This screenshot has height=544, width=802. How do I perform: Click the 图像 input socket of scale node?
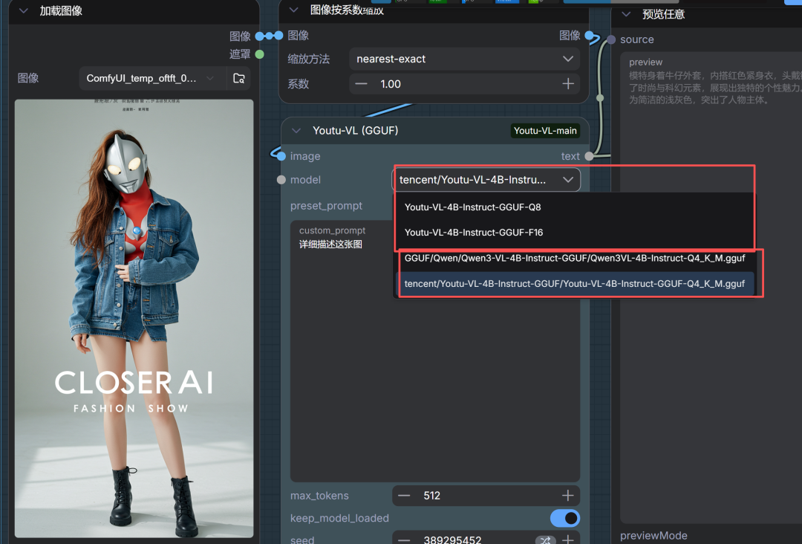pyautogui.click(x=278, y=36)
